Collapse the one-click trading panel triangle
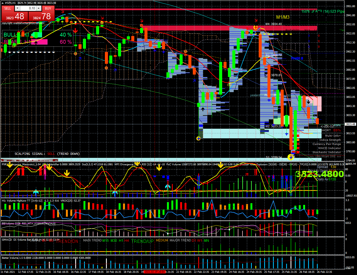The width and height of the screenshot is (357, 275). tap(3, 3)
